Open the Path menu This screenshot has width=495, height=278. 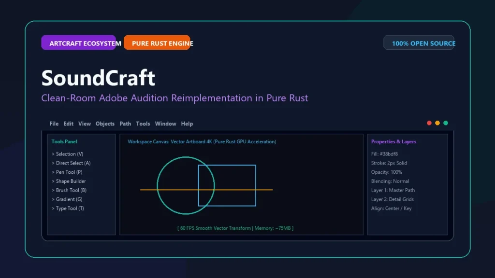125,124
